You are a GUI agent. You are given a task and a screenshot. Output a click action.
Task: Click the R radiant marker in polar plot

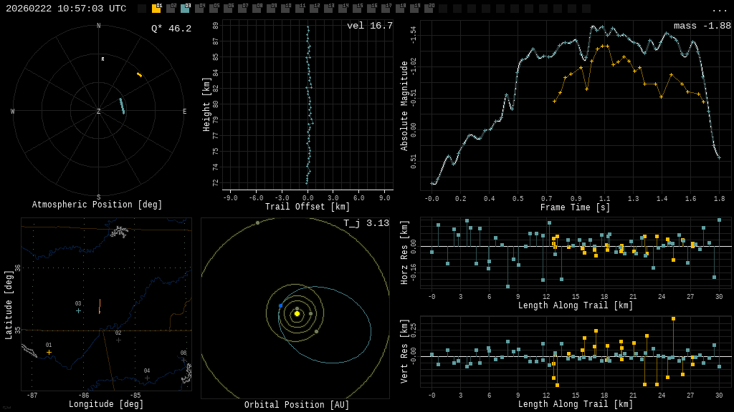pos(103,59)
